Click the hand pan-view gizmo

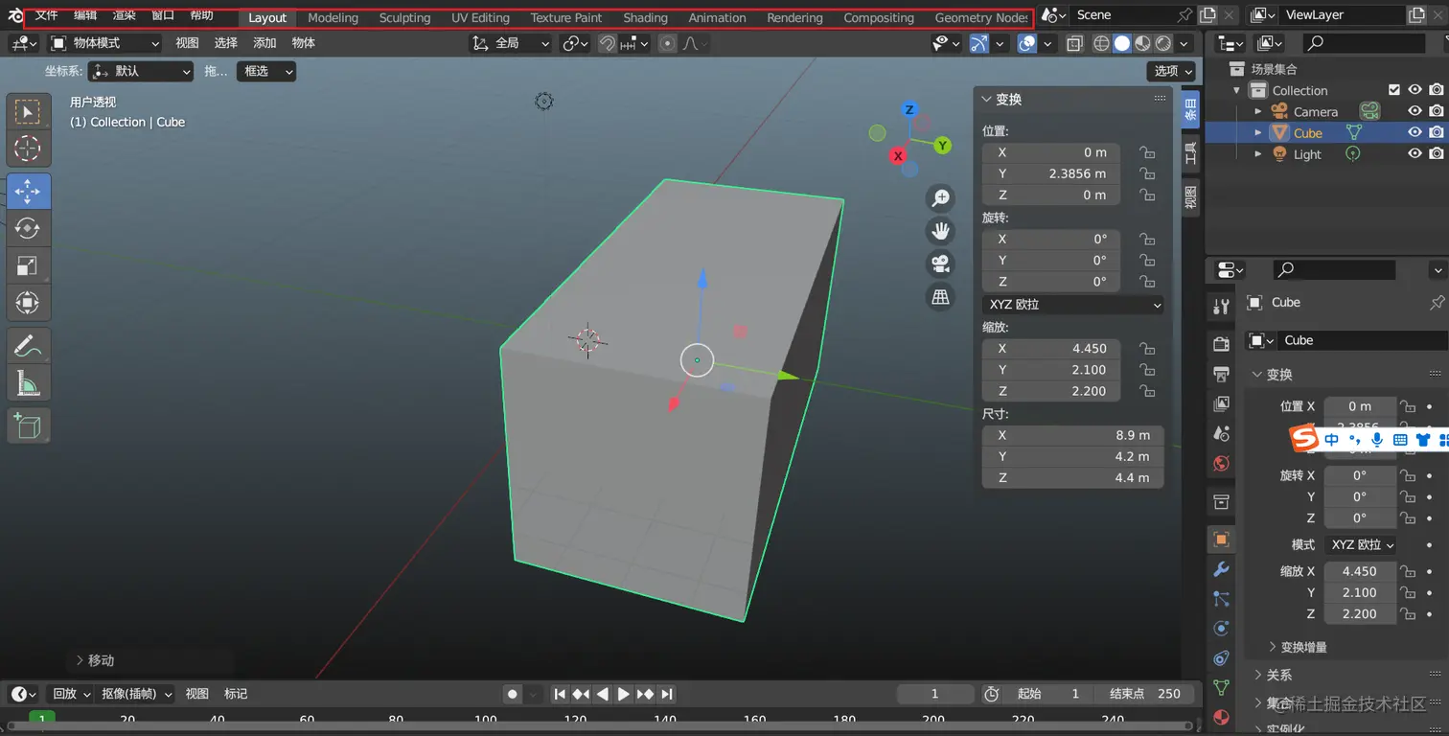pyautogui.click(x=941, y=231)
